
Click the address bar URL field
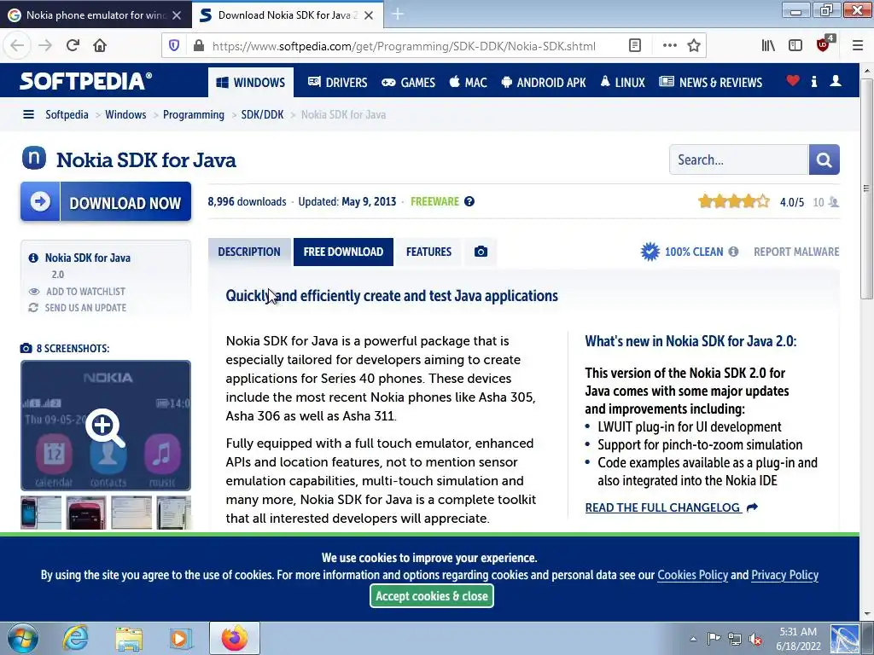[x=404, y=46]
